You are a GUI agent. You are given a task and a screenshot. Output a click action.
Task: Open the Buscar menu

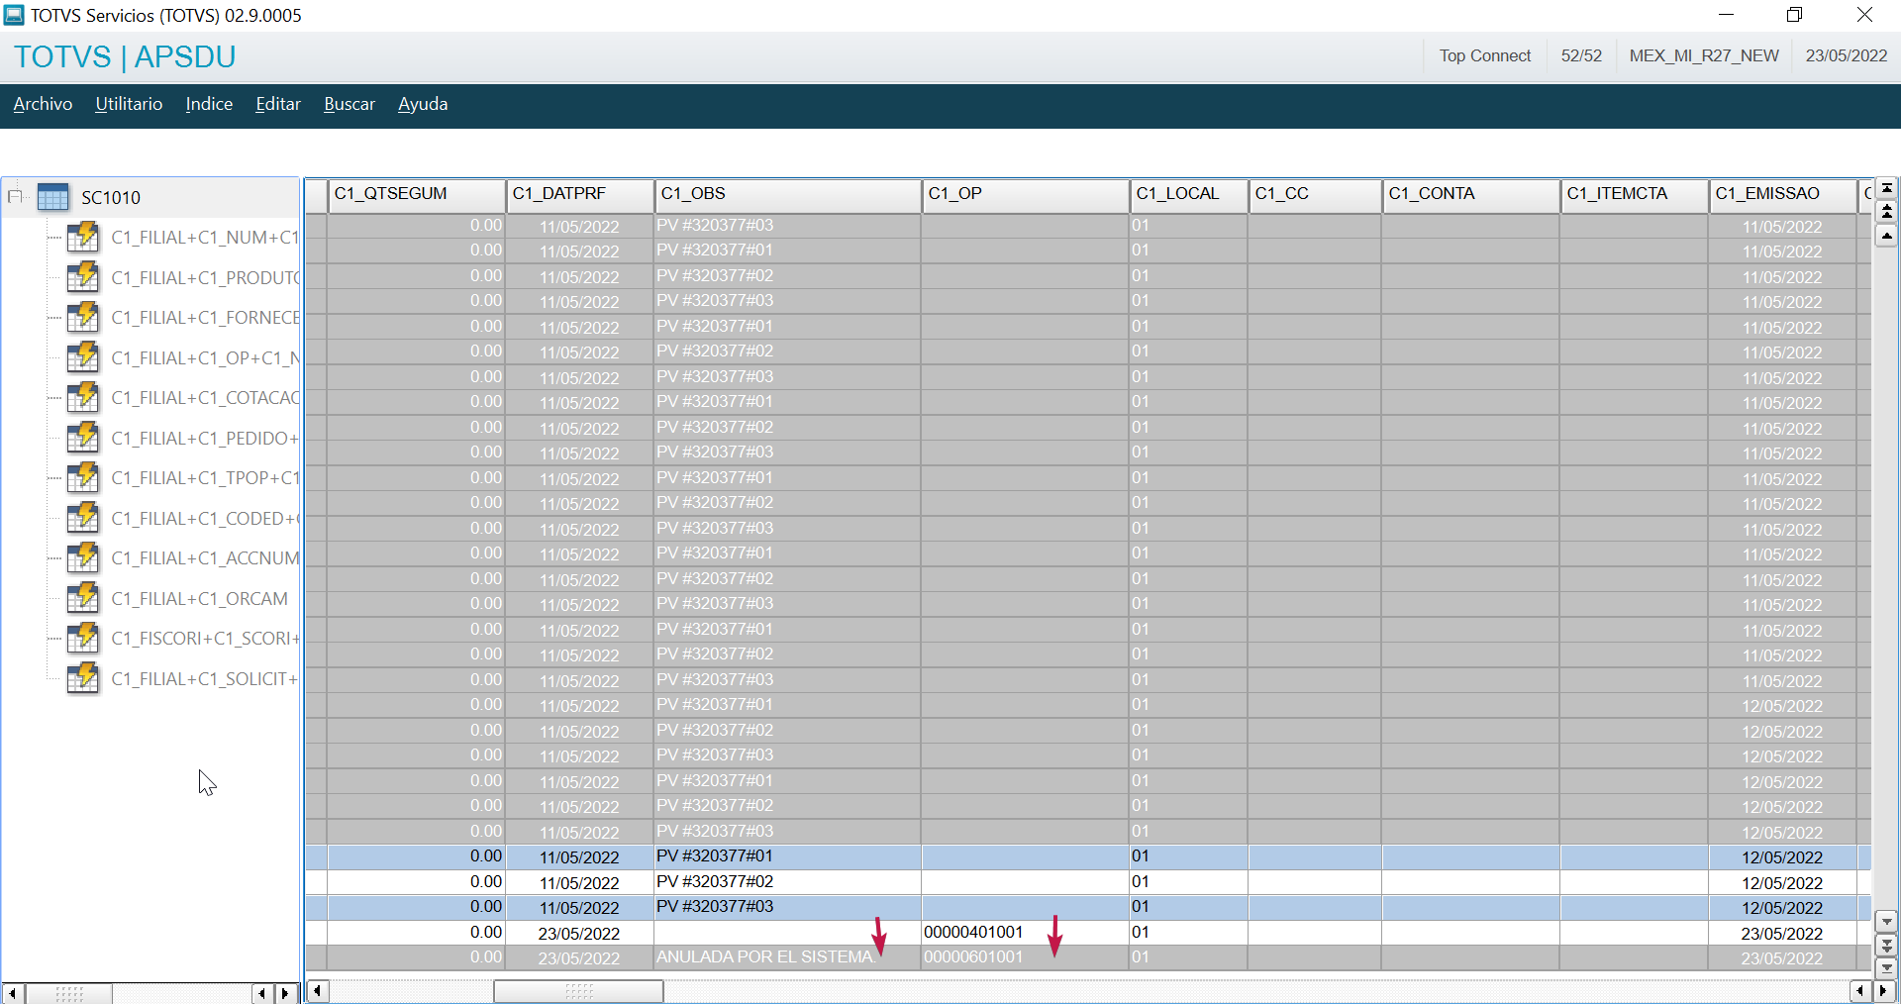tap(350, 104)
